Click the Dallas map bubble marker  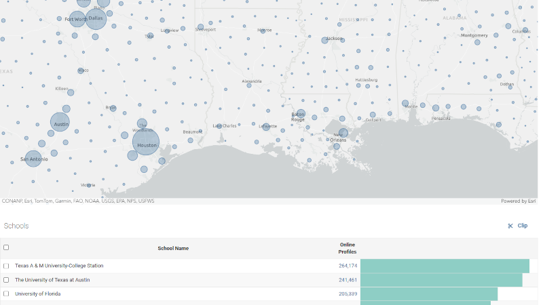[96, 20]
